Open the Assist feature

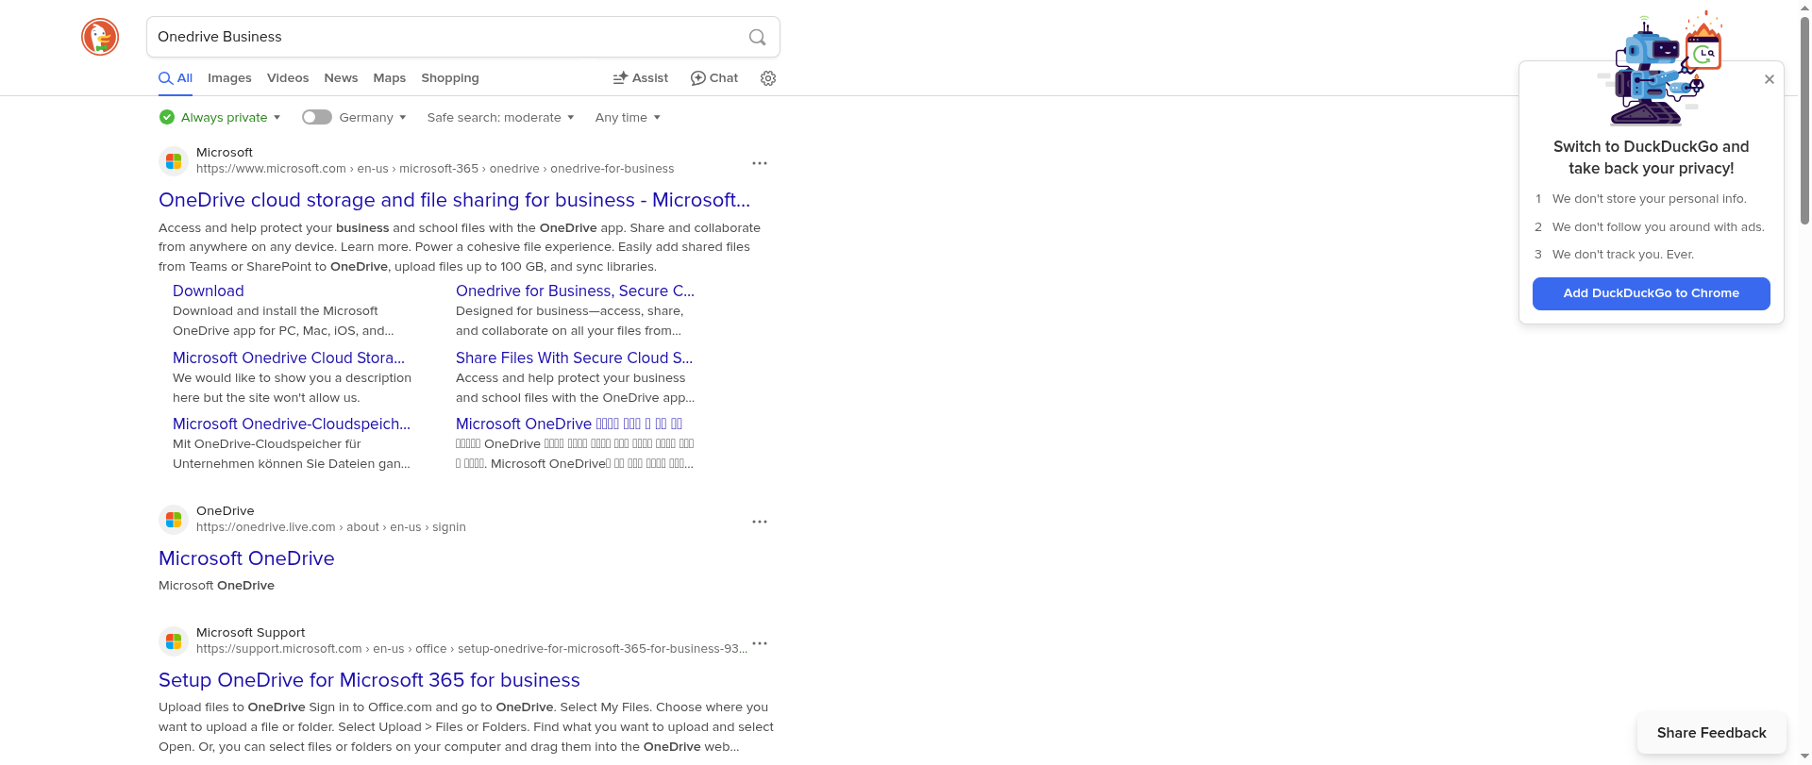pos(641,78)
